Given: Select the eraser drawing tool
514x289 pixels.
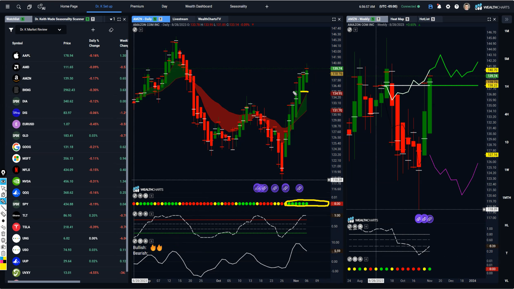Looking at the screenshot, I should tap(3, 214).
